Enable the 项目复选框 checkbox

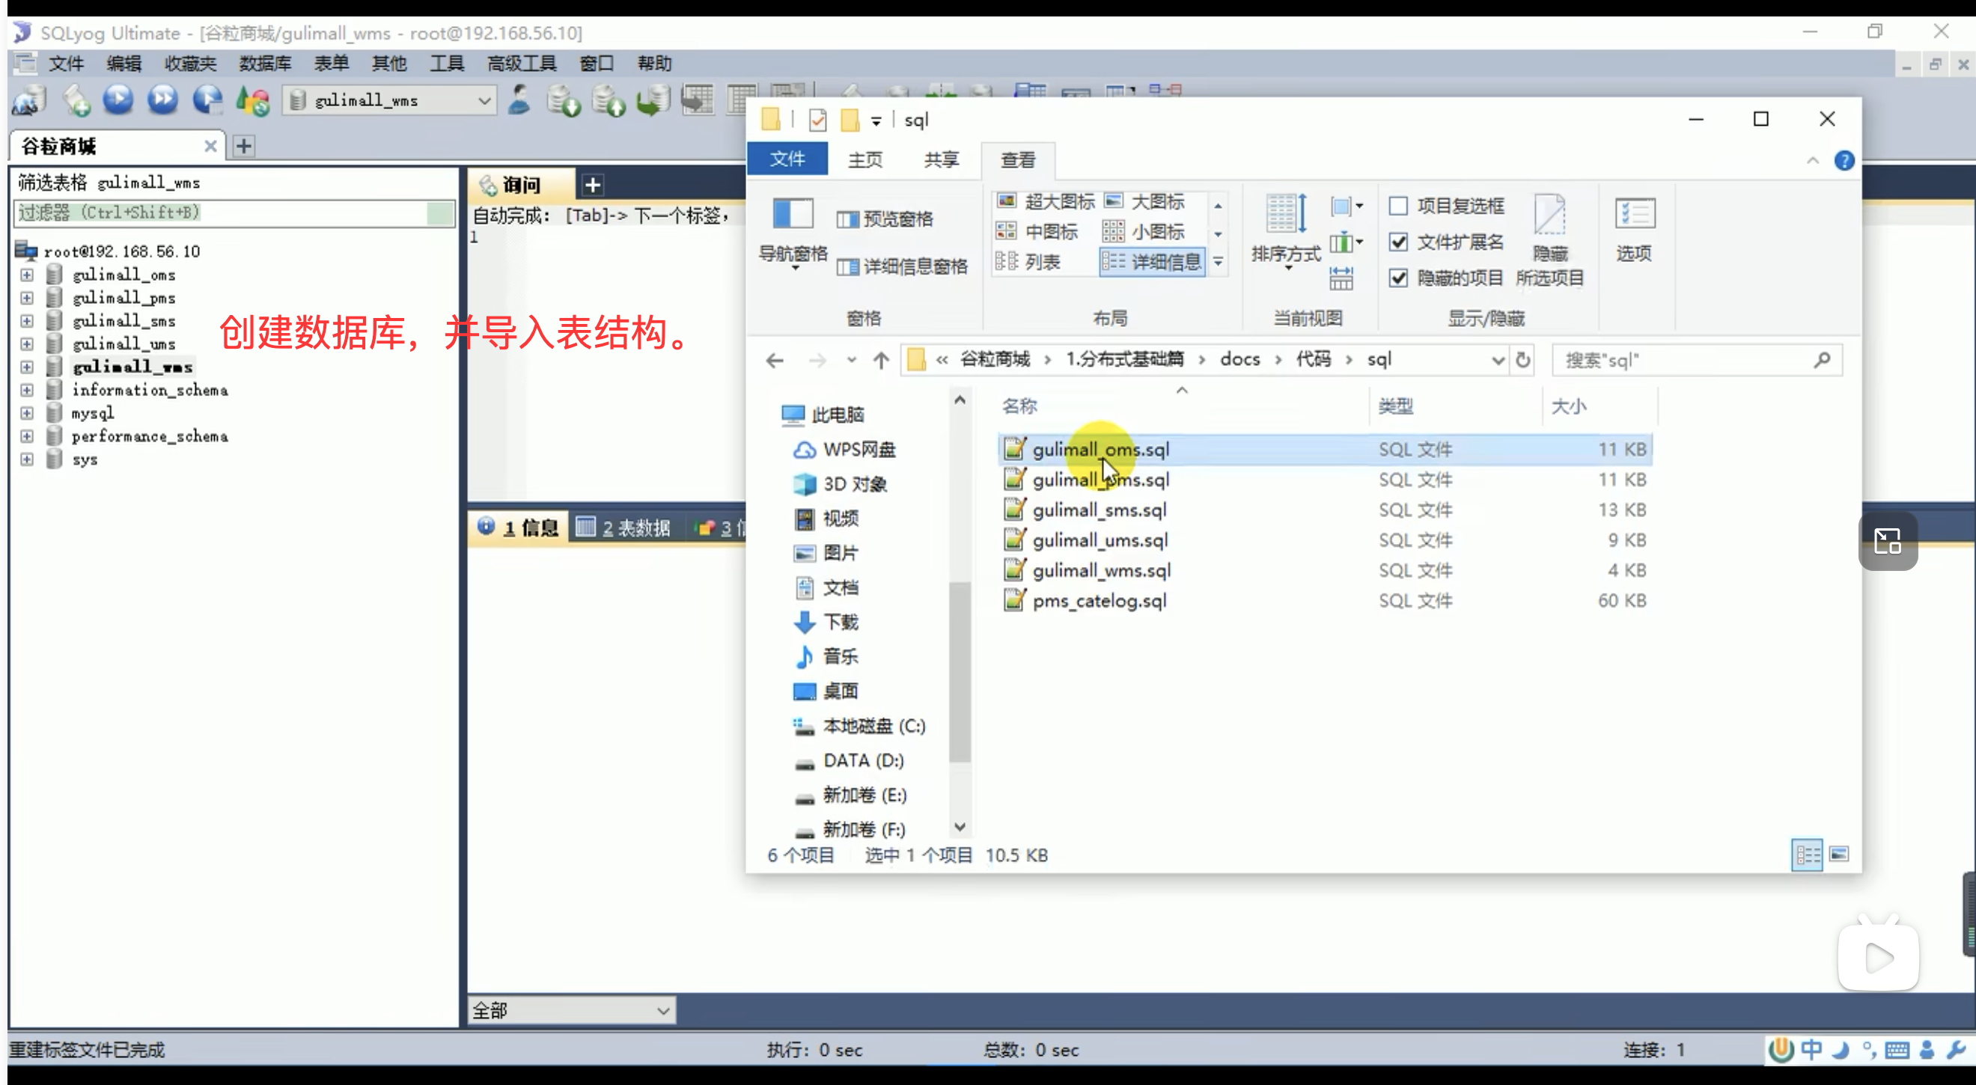(1398, 206)
